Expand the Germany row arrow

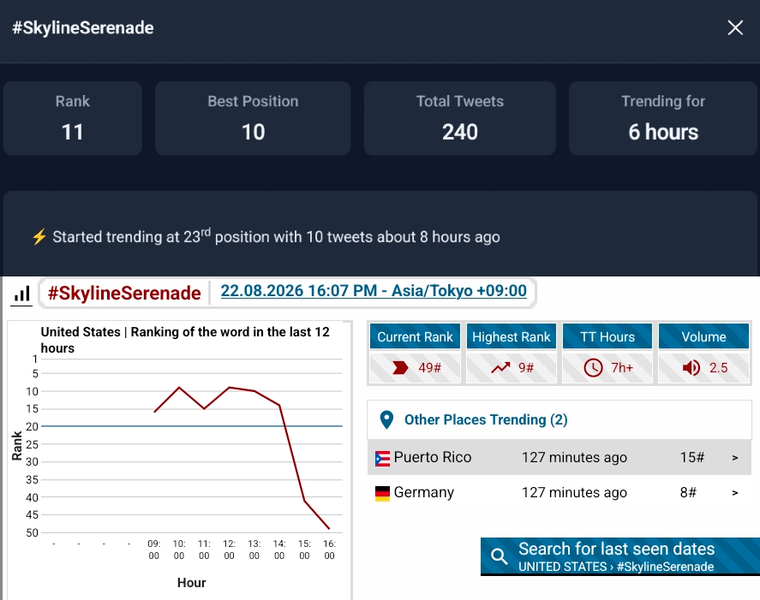coord(735,493)
